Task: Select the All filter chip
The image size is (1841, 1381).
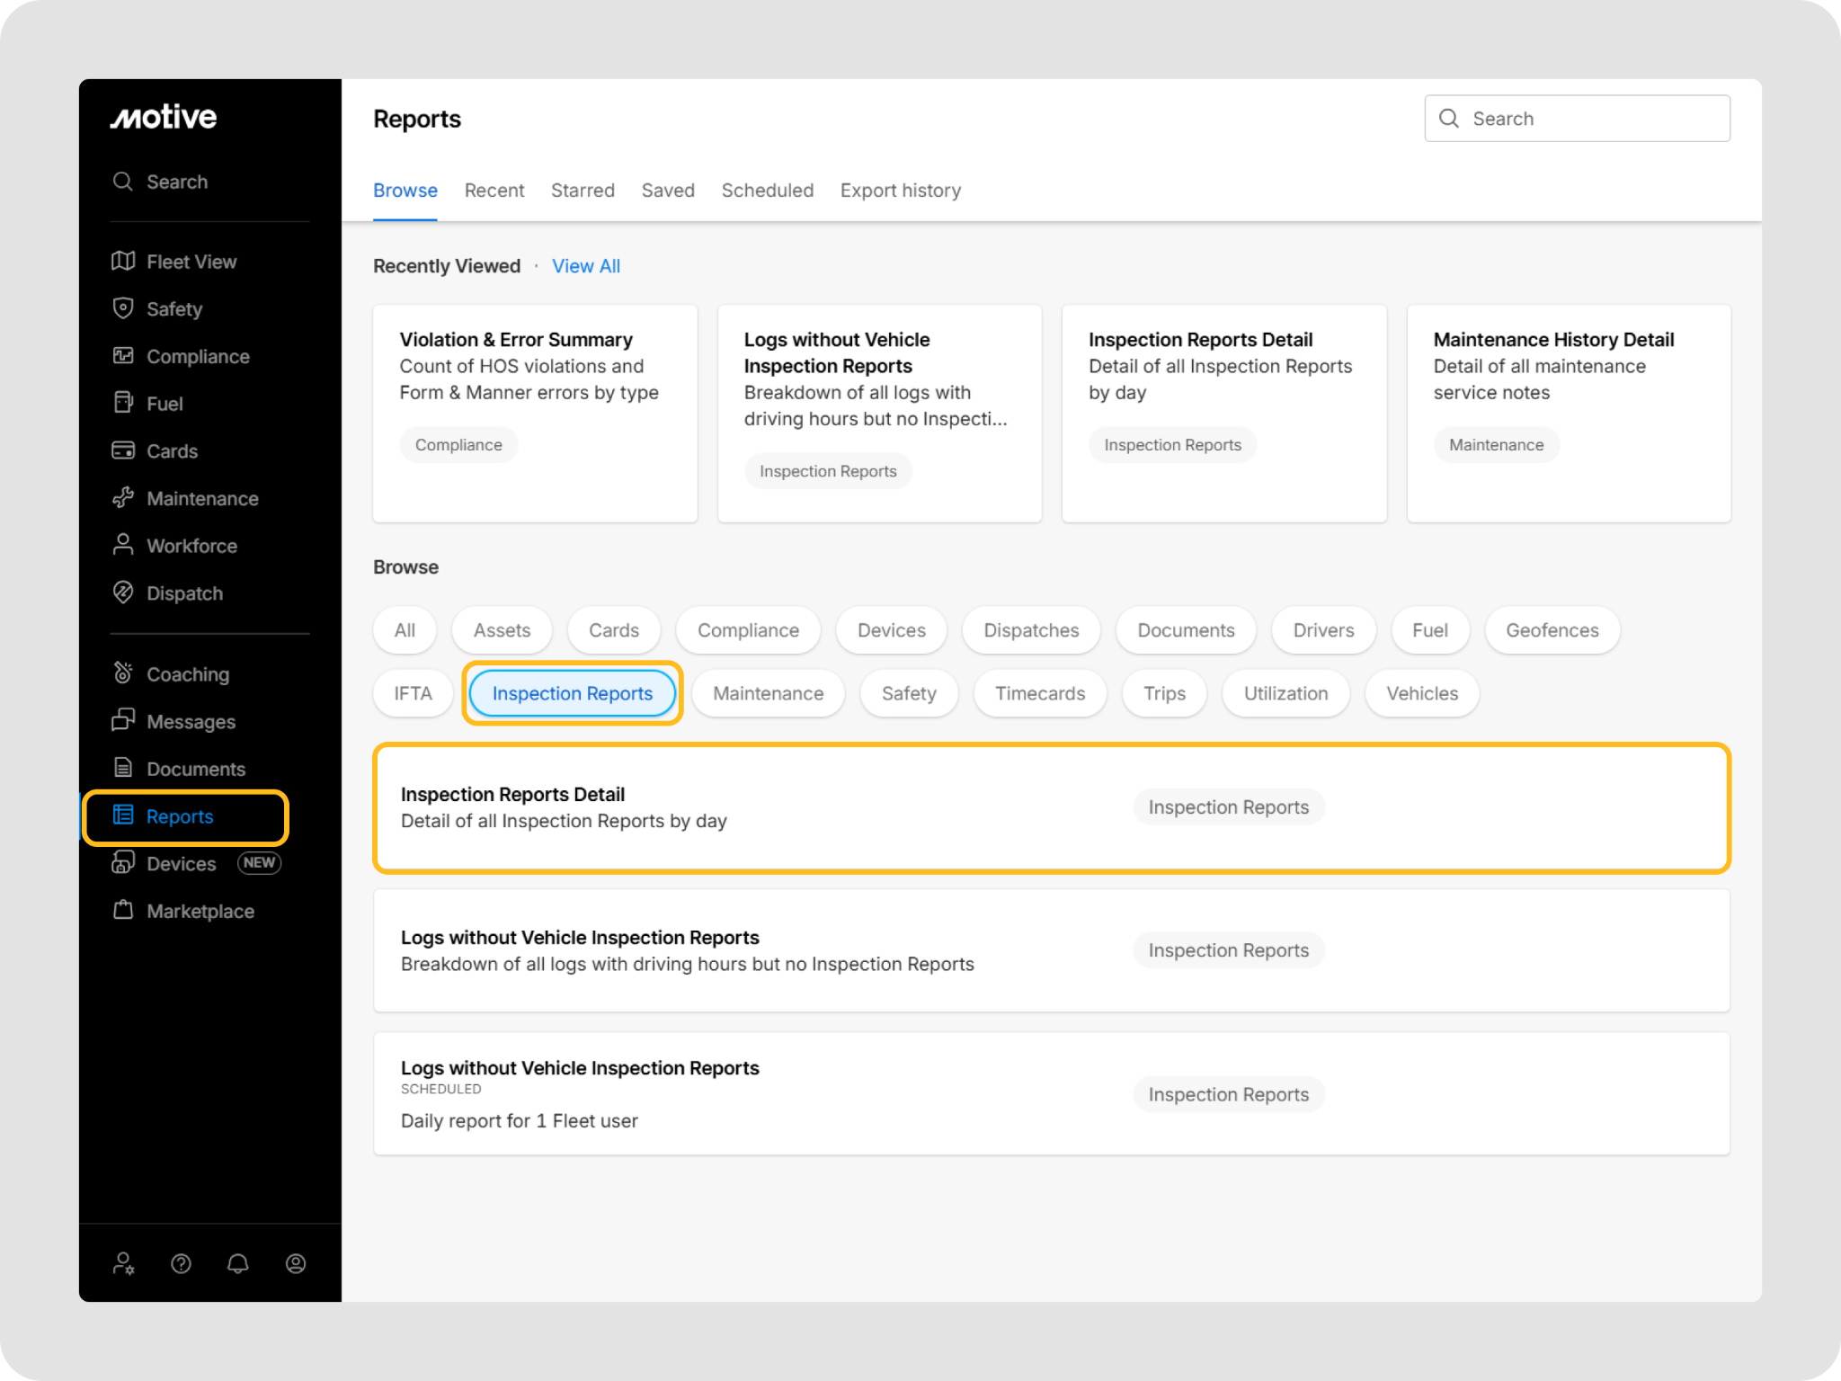Action: [x=405, y=630]
